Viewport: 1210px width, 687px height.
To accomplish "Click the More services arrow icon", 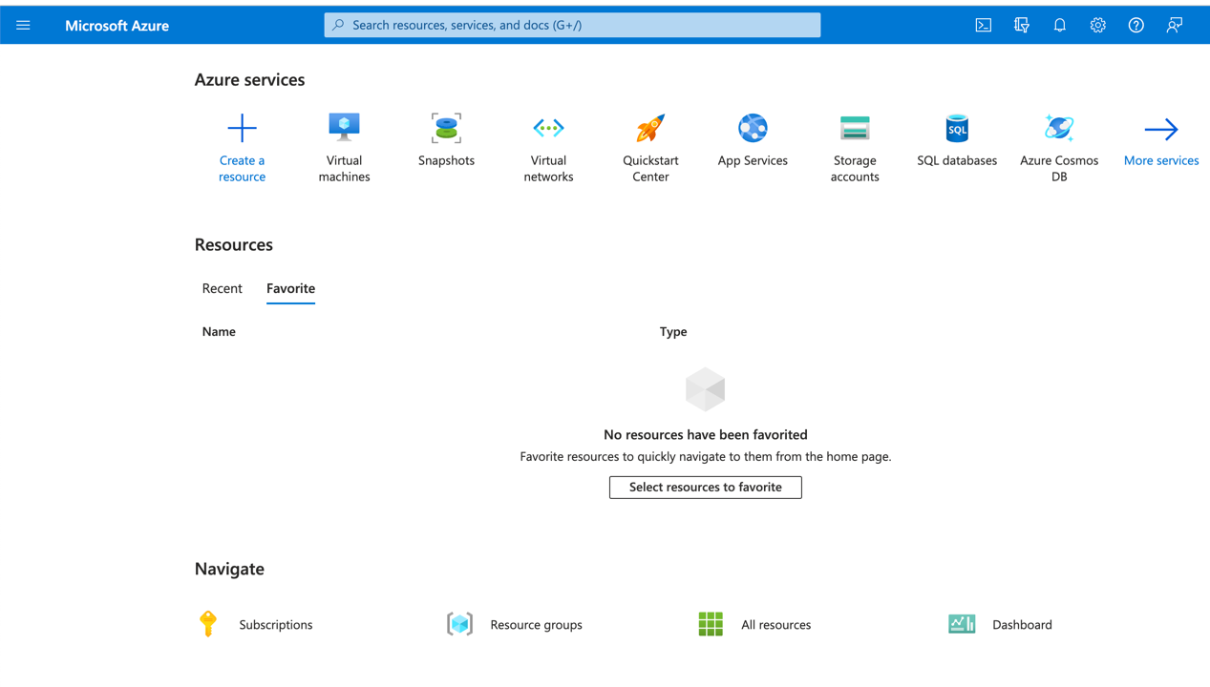I will 1161,129.
